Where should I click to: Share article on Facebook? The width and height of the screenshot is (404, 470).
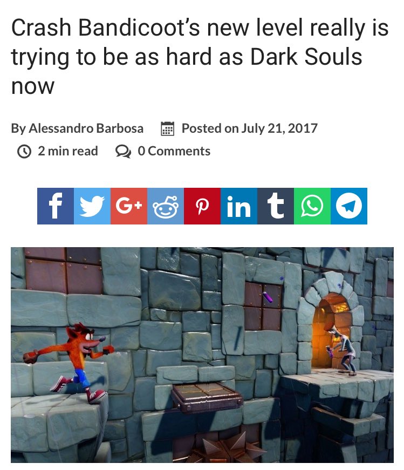click(56, 206)
